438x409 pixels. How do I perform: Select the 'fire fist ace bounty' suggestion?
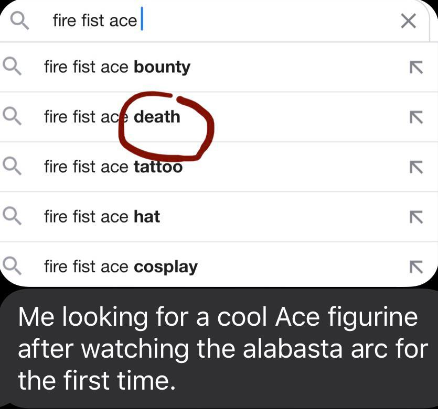(x=117, y=67)
